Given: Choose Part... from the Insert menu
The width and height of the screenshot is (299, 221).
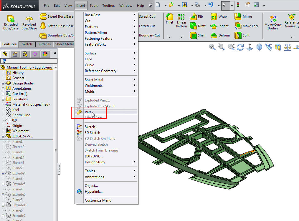Looking at the screenshot, I should pyautogui.click(x=88, y=112).
